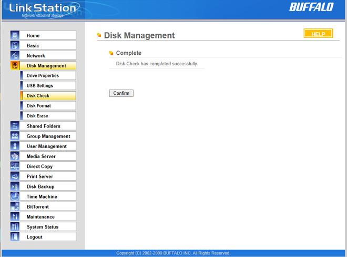Screen dimensions: 347x257
Task: Click the Disk Management page title
Action: 139,35
